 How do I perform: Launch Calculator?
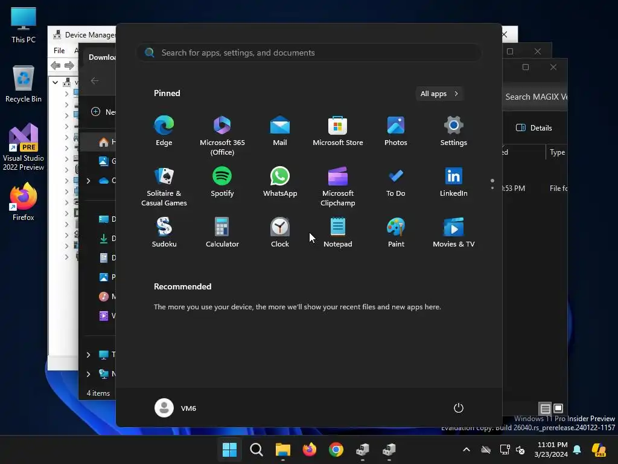coord(222,233)
